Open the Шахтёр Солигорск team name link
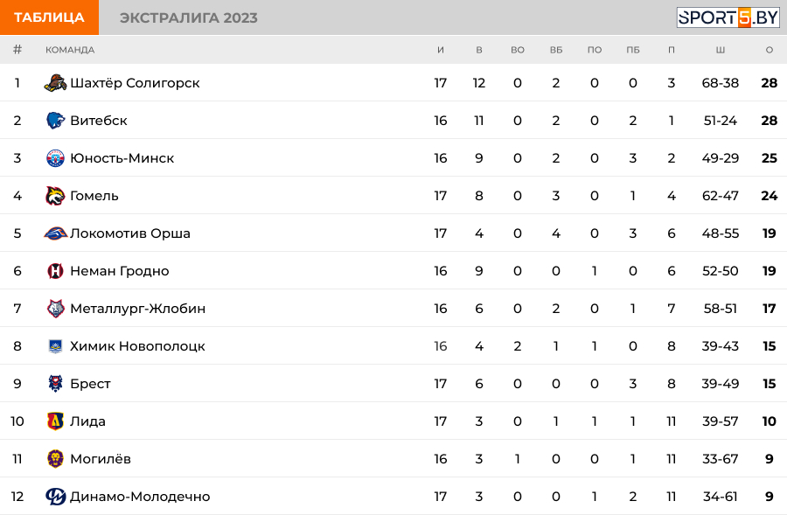This screenshot has width=787, height=515. click(x=135, y=83)
